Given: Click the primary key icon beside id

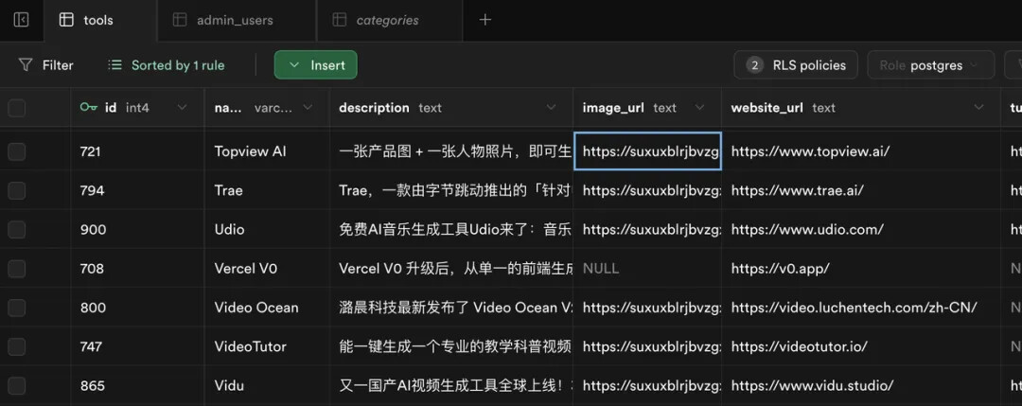Looking at the screenshot, I should coord(89,108).
